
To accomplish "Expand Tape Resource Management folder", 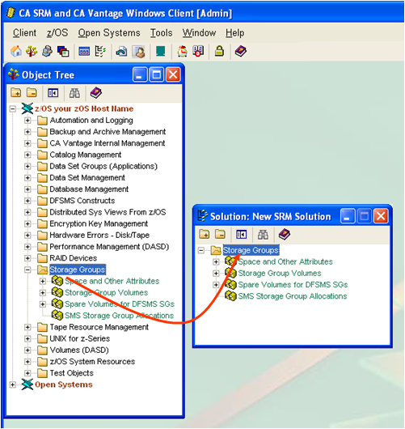I will point(27,327).
